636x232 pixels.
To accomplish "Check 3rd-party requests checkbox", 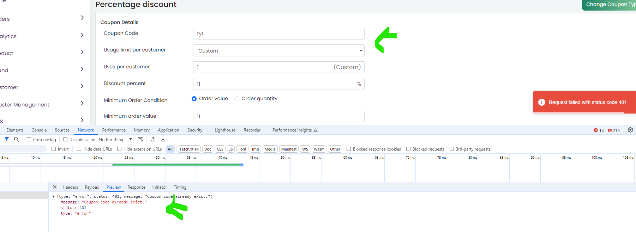I will [452, 149].
